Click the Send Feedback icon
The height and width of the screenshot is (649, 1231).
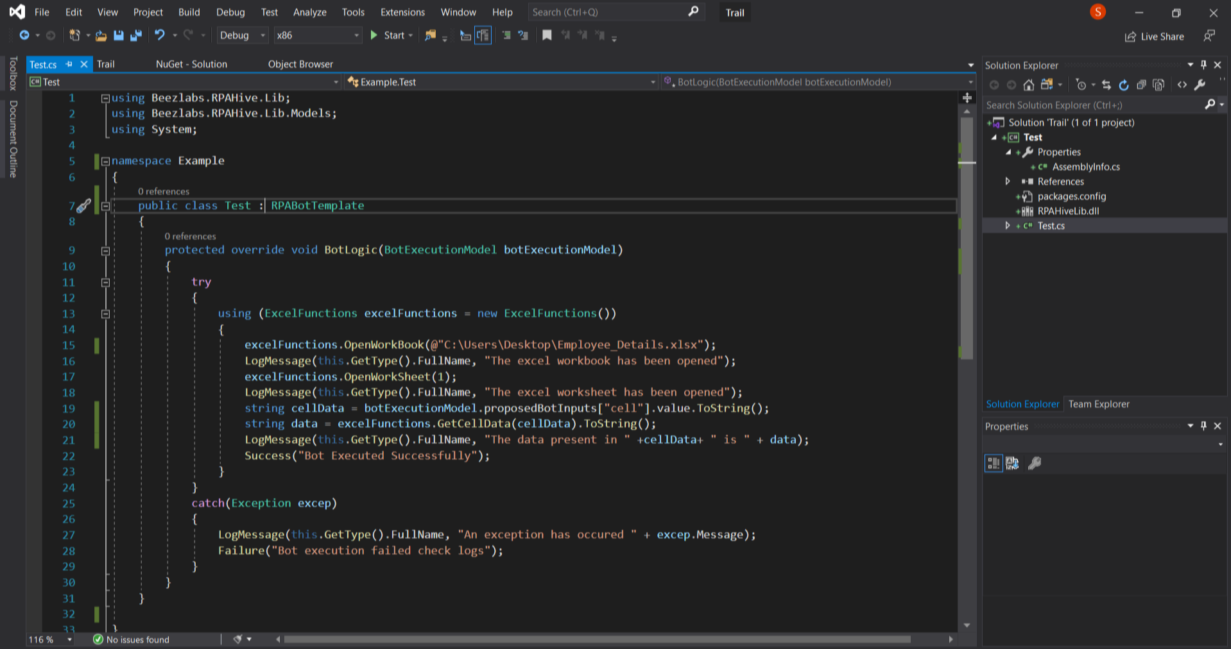point(1209,36)
